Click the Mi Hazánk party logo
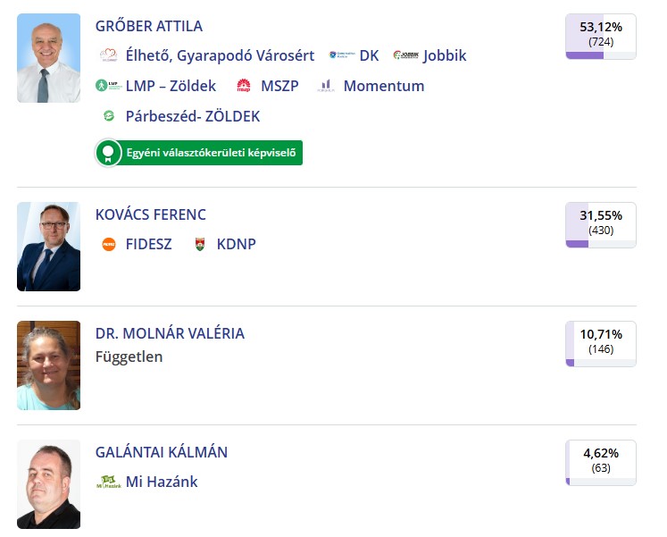 pos(109,482)
